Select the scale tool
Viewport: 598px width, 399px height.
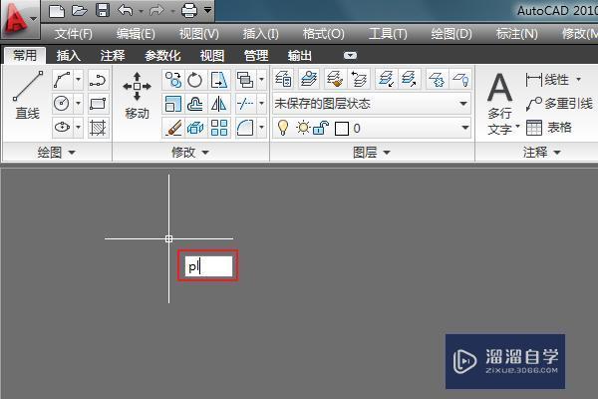[x=173, y=104]
